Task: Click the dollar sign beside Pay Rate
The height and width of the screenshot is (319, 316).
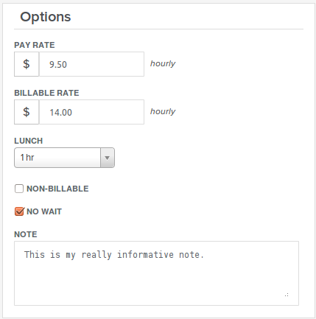Action: [x=27, y=64]
